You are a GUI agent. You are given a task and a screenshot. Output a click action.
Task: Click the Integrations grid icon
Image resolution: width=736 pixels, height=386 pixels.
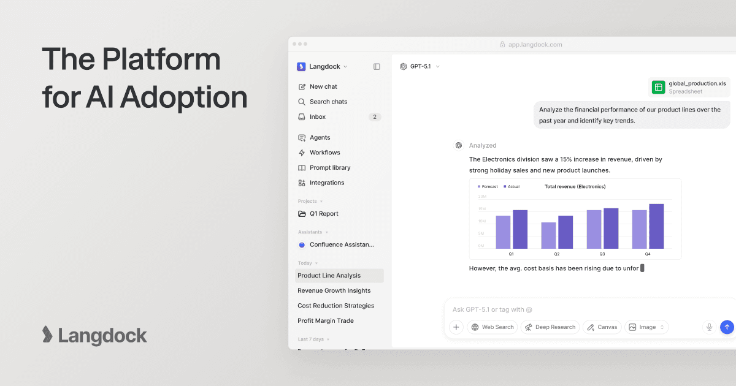coord(302,183)
